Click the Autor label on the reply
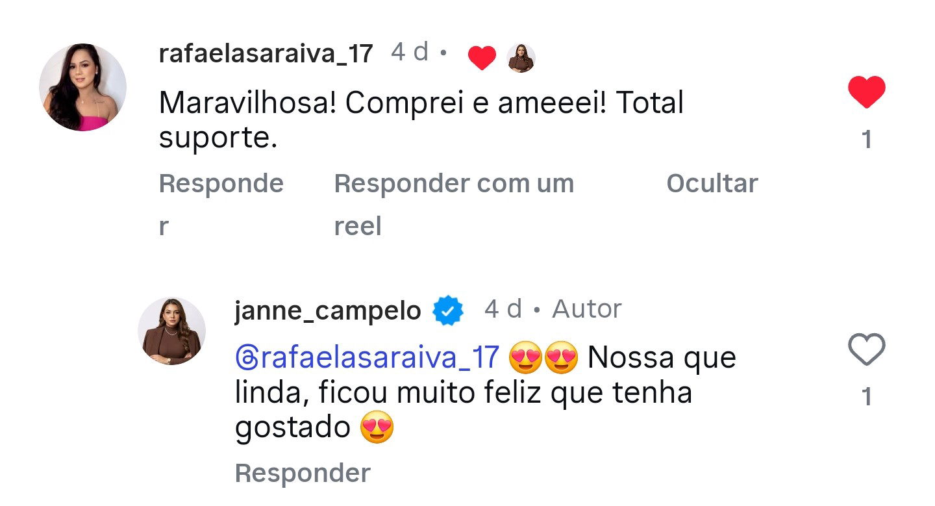This screenshot has width=935, height=506. tap(586, 309)
